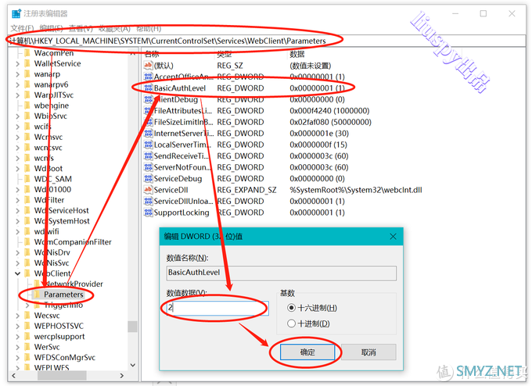Screen dimensions: 532x386
Task: Select the WdNisDrv tree item
Action: pyautogui.click(x=52, y=252)
